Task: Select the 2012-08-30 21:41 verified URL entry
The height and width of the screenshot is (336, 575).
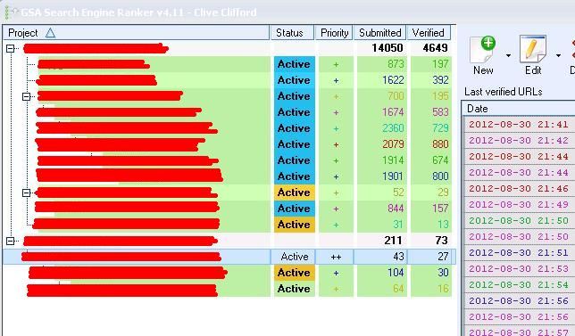Action: pyautogui.click(x=519, y=125)
